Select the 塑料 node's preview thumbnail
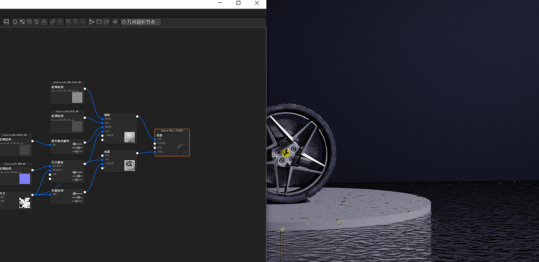The image size is (539, 262). tap(129, 137)
